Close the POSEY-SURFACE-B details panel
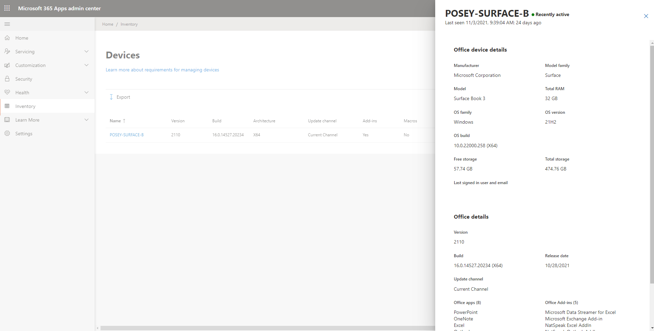This screenshot has height=331, width=654. (x=646, y=16)
